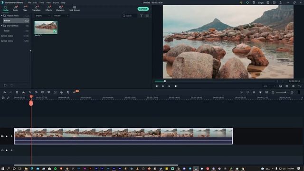Click the redo arrow in timeline toolbar
Screen dimensions: 304x171
pos(10,92)
